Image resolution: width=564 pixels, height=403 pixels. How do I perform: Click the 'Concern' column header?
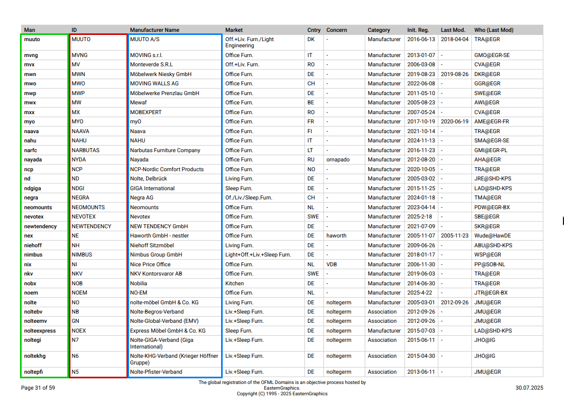(x=336, y=30)
